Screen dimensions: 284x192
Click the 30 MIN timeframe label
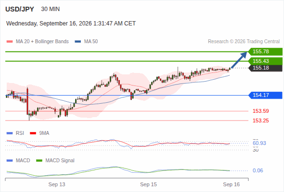(51, 9)
